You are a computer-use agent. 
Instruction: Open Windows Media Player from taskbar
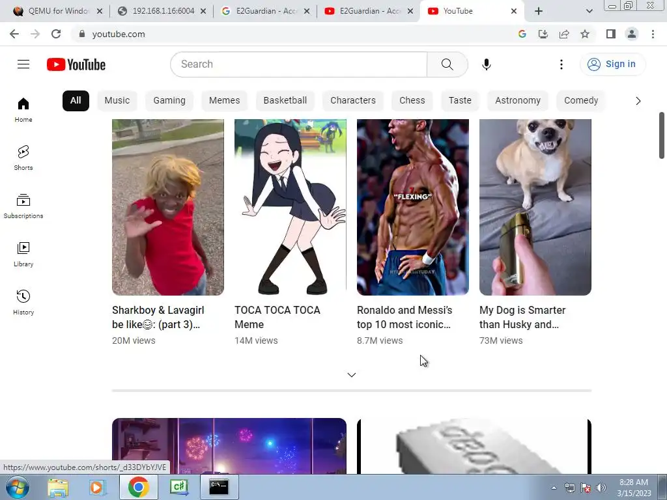point(97,487)
